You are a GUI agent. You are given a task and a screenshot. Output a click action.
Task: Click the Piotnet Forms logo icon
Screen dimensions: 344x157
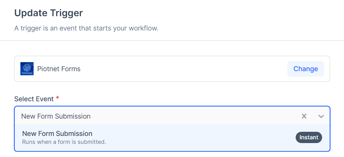(x=27, y=69)
